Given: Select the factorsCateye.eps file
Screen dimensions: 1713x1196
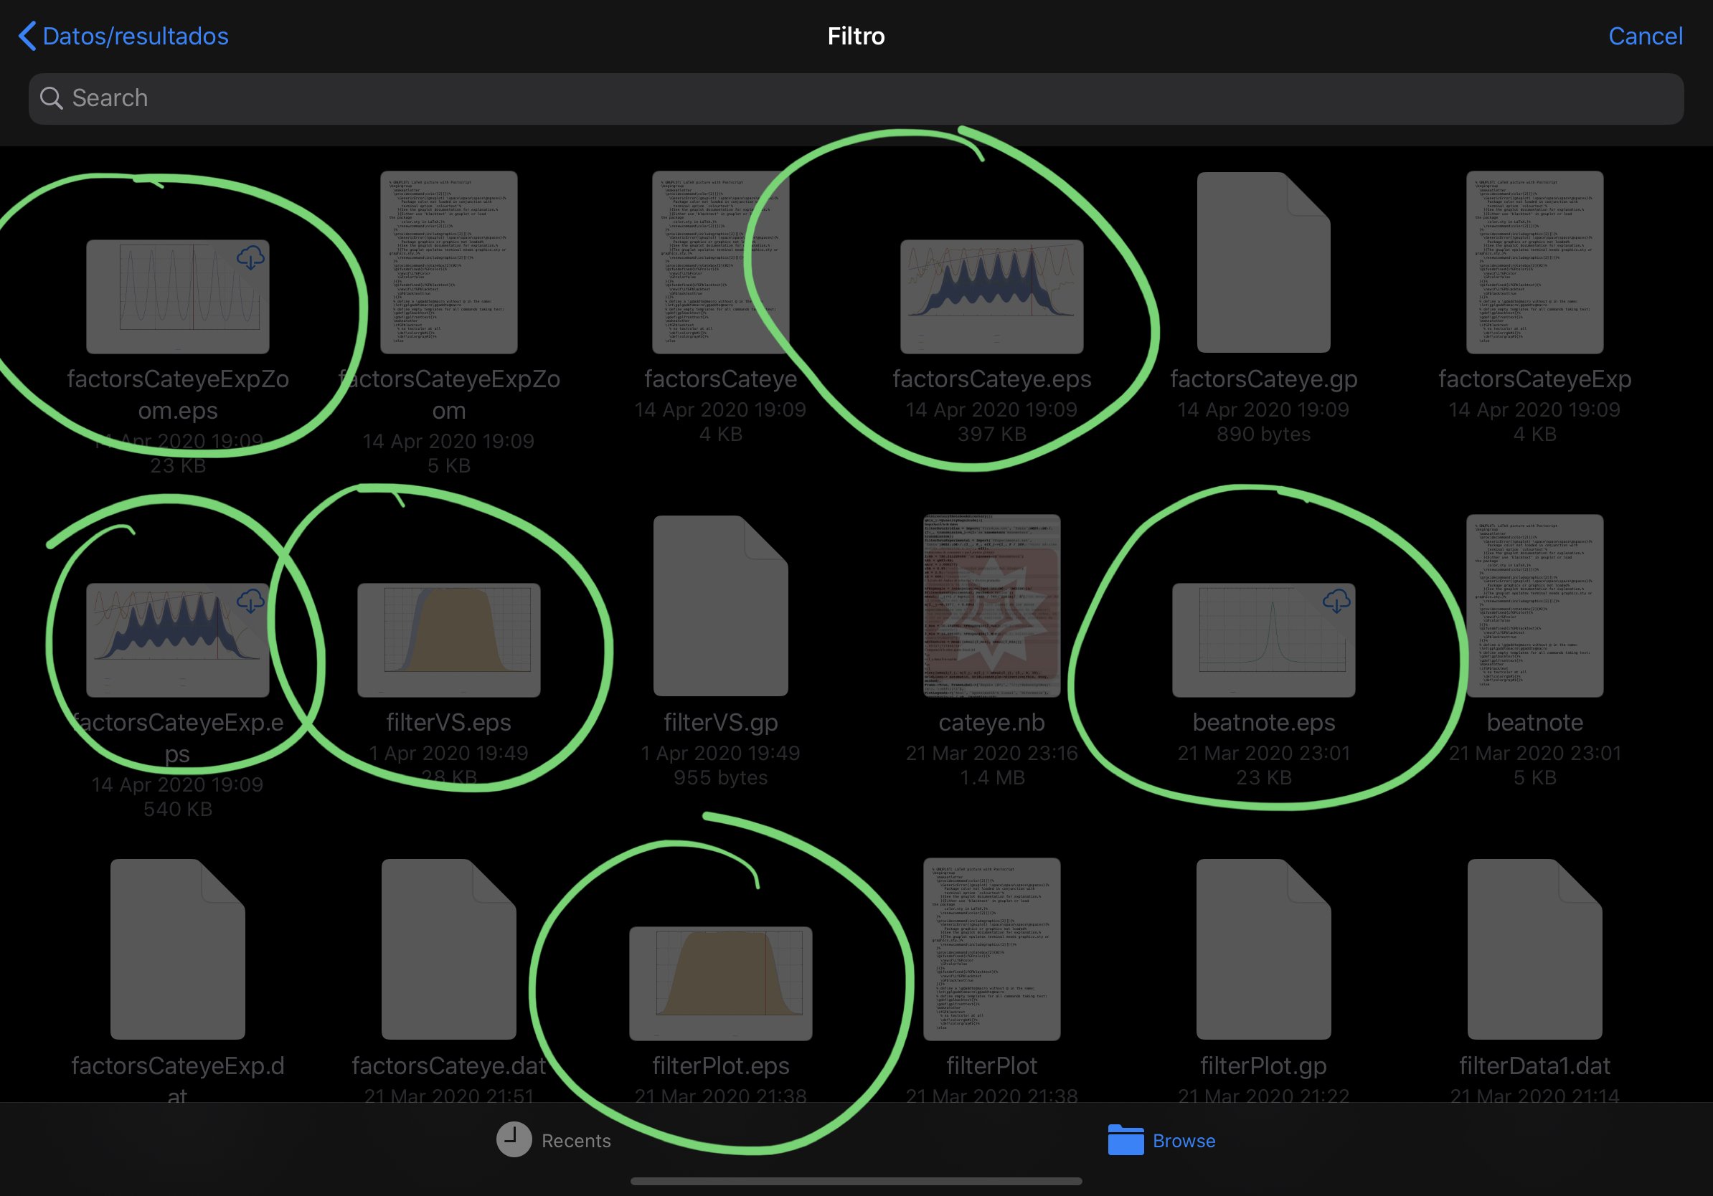Looking at the screenshot, I should tap(992, 296).
